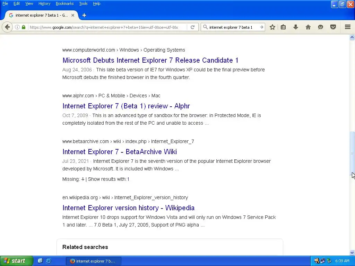Click the scrollbar up arrow
Viewport: 355px width, 266px height.
pos(352,37)
